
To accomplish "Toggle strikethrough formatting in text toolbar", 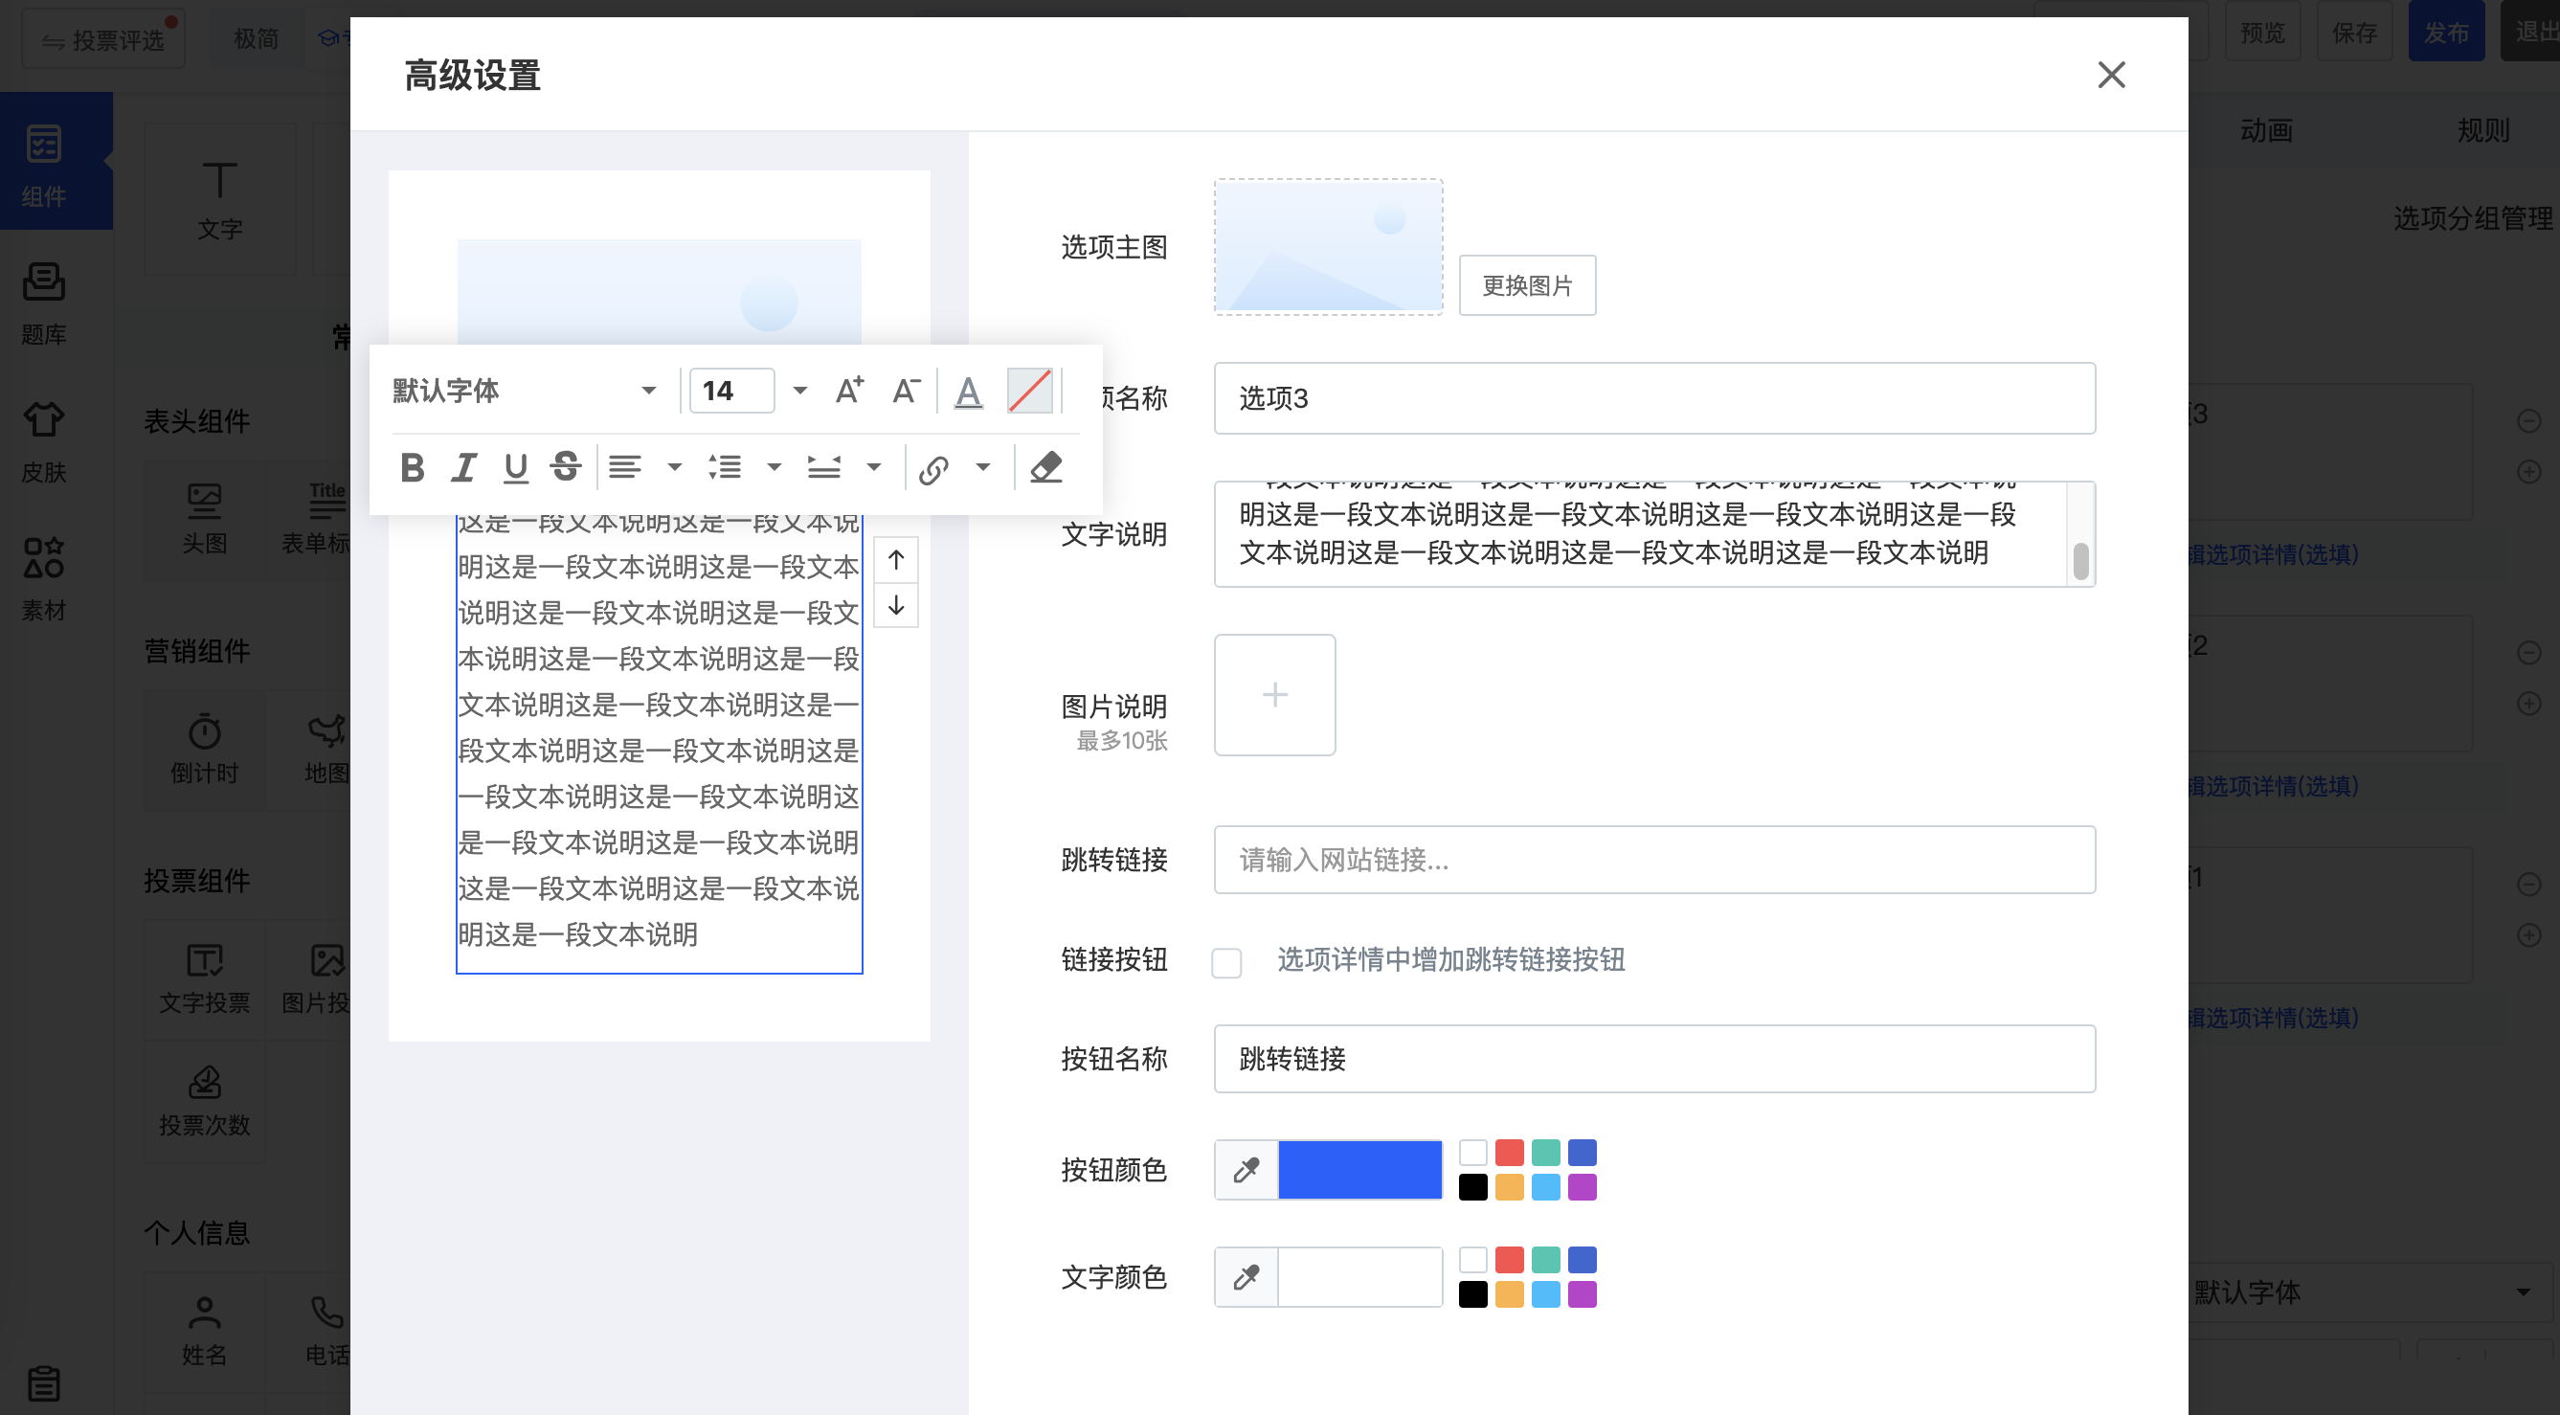I will point(566,467).
